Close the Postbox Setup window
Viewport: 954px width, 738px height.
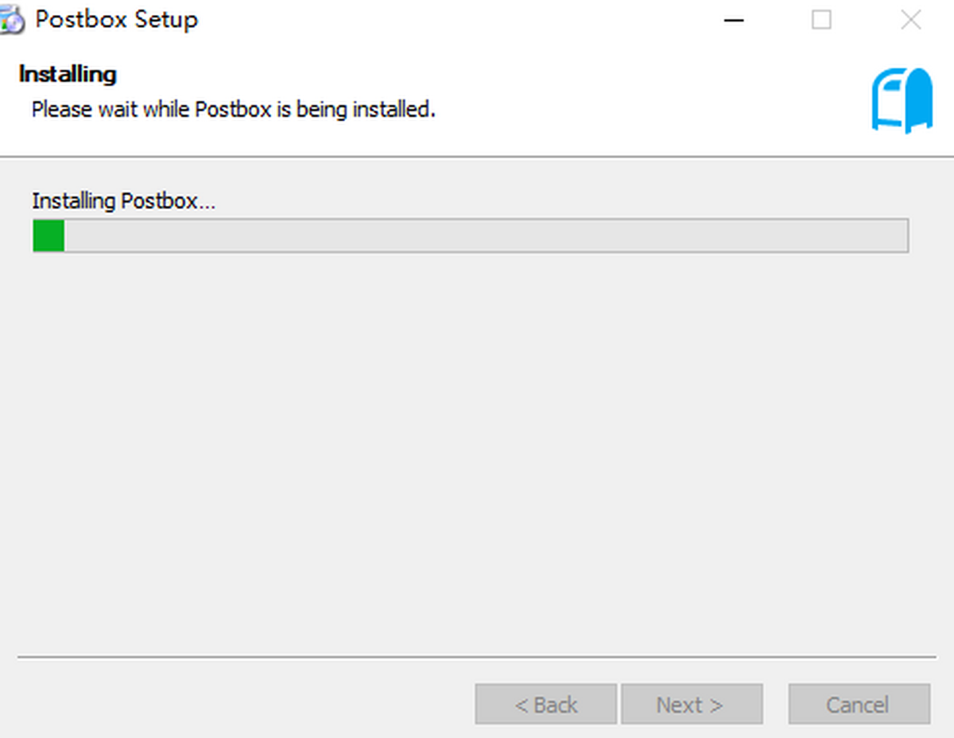click(910, 20)
